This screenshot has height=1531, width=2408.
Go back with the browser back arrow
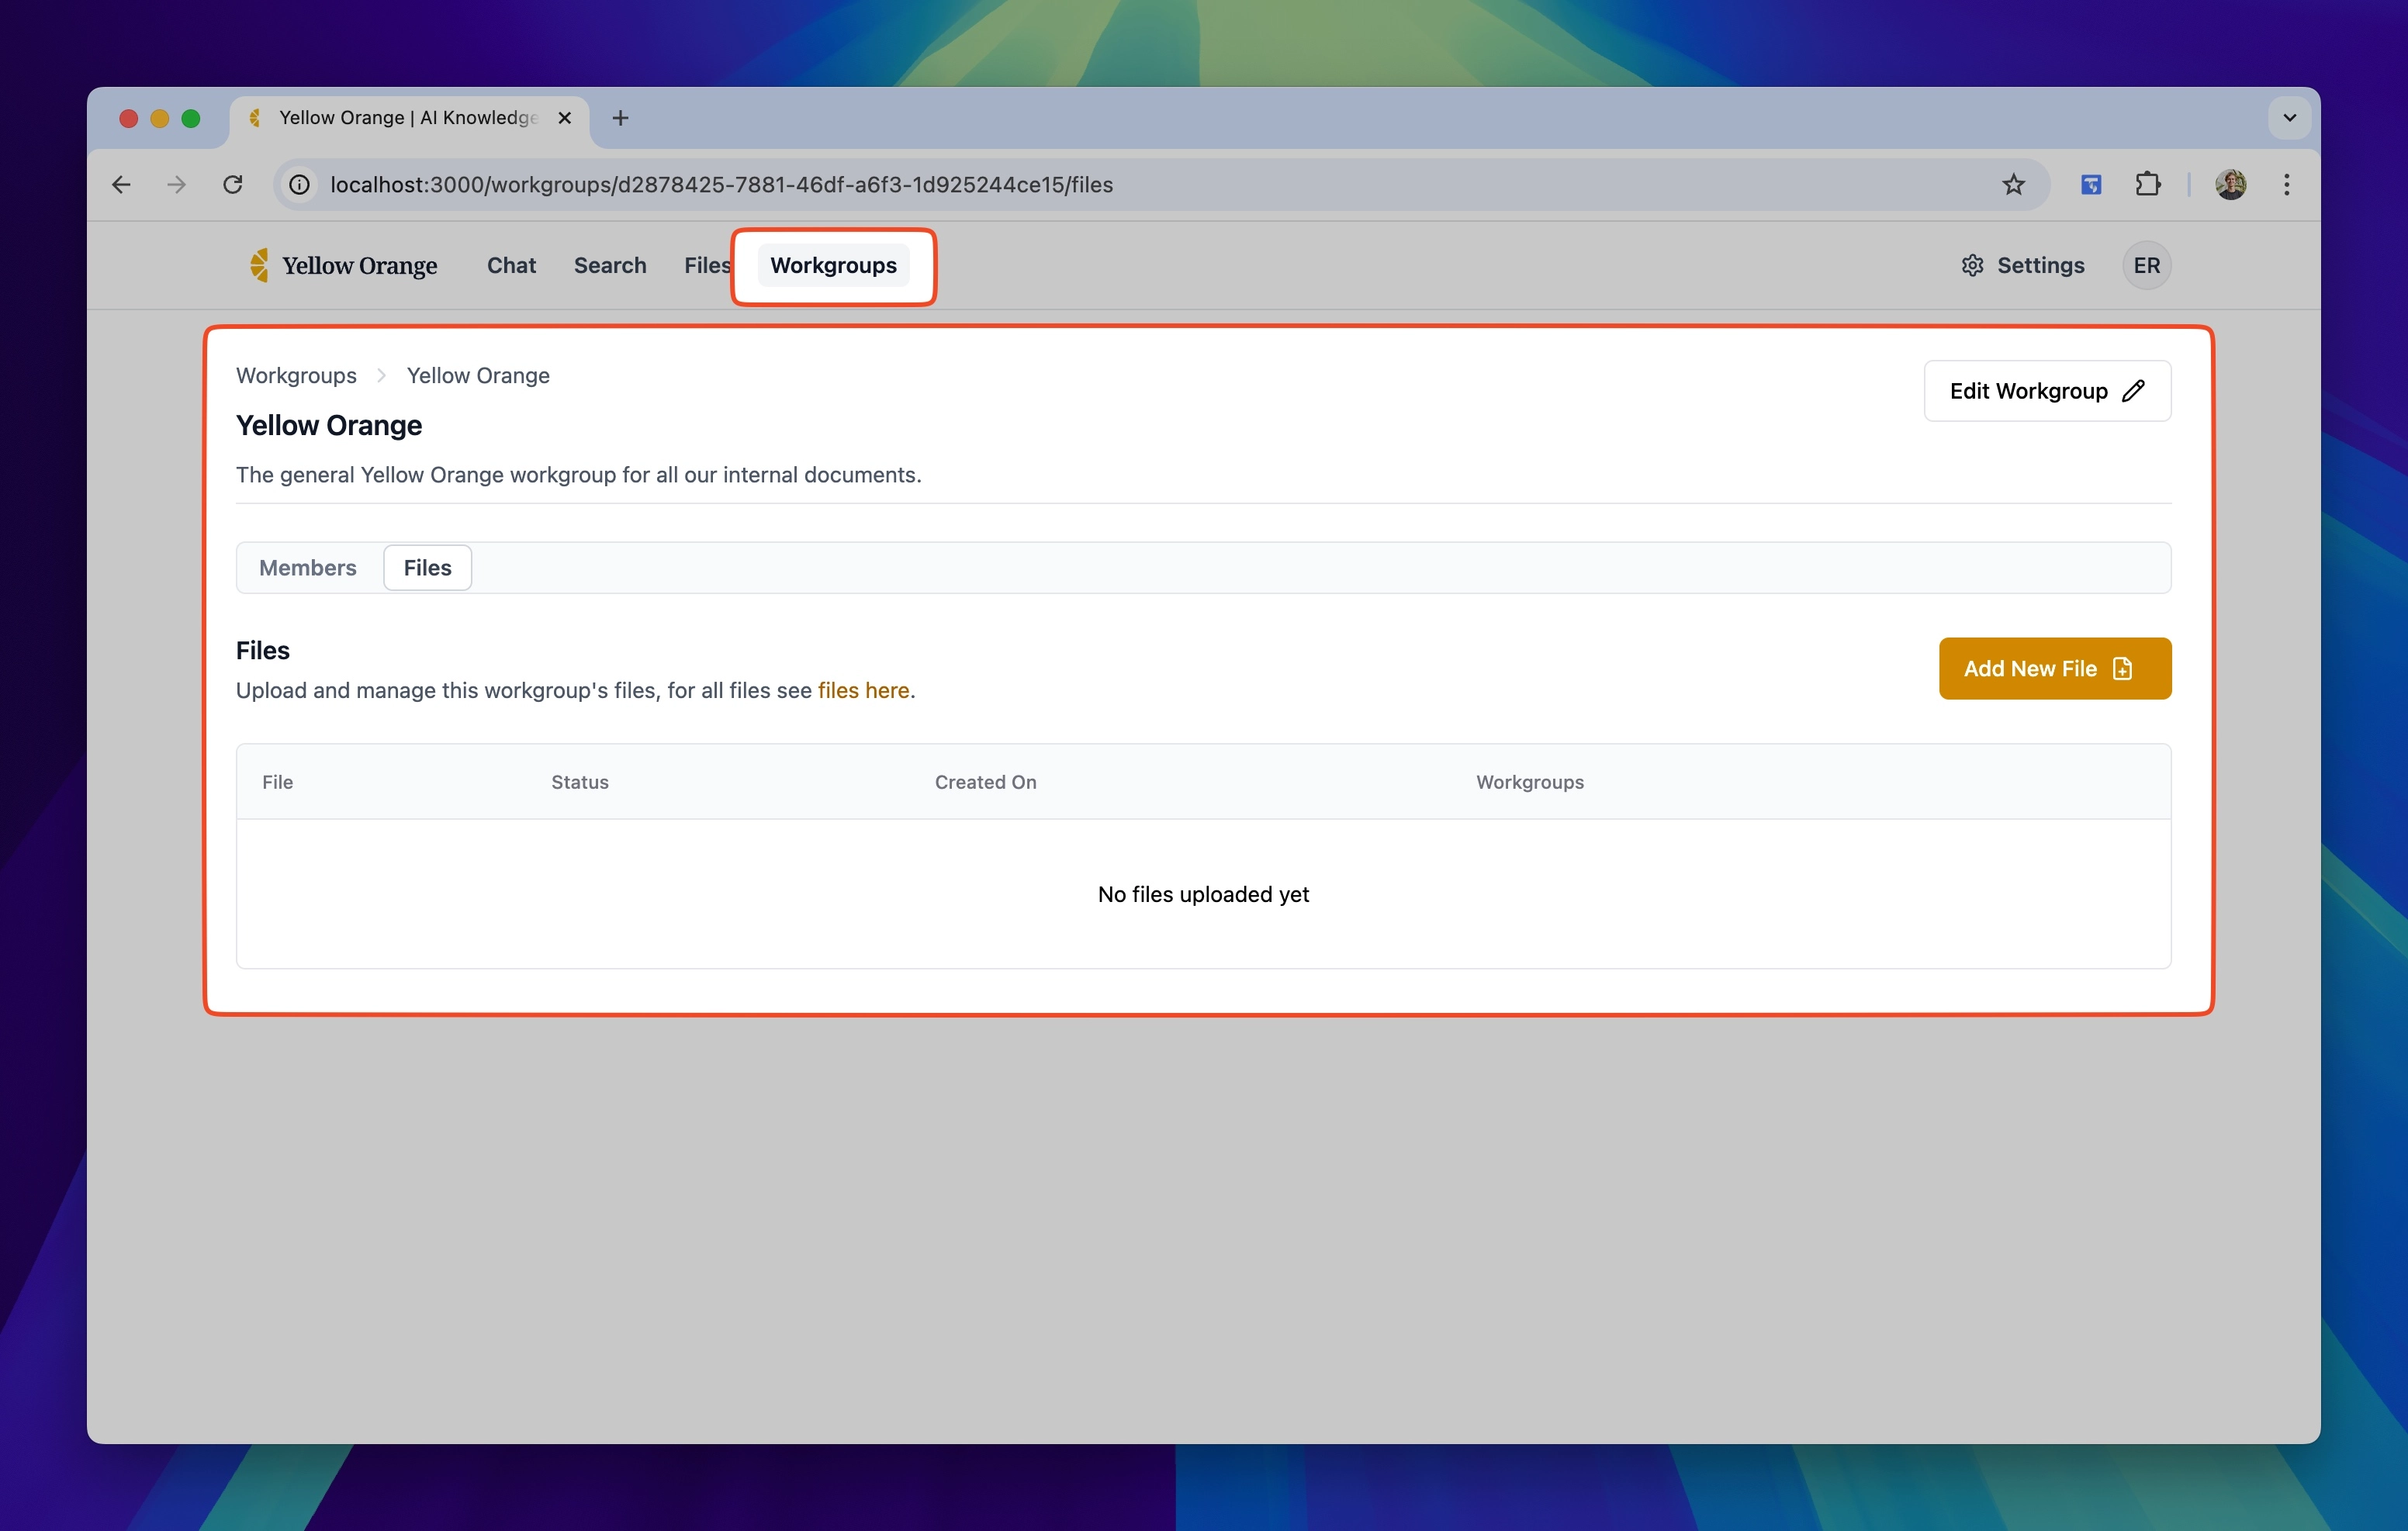[x=121, y=184]
